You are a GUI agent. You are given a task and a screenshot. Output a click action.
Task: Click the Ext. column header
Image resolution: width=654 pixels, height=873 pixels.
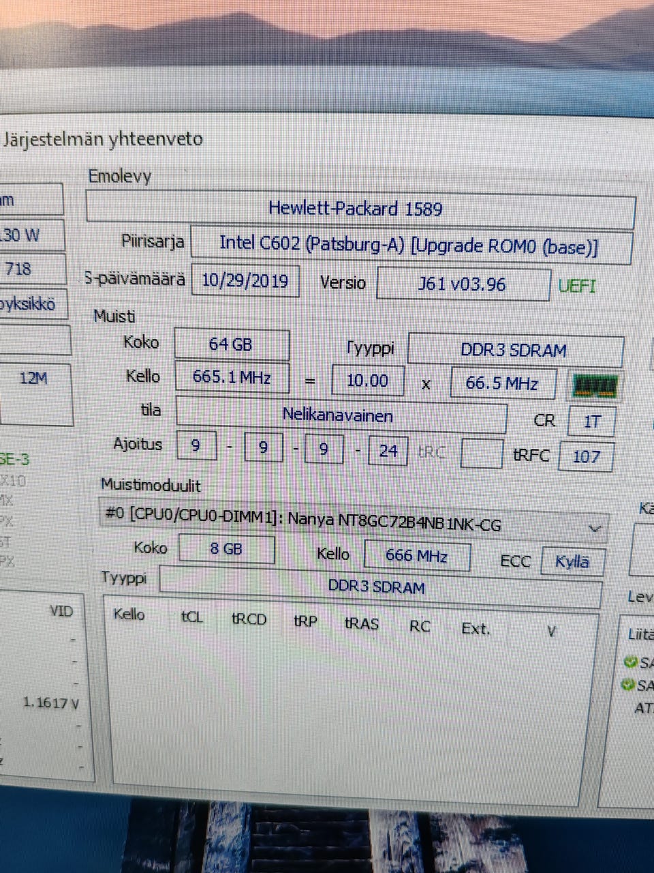476,629
